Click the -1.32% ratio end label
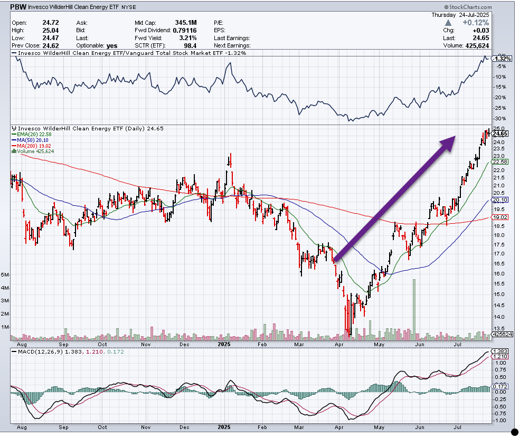The width and height of the screenshot is (519, 438). (503, 59)
